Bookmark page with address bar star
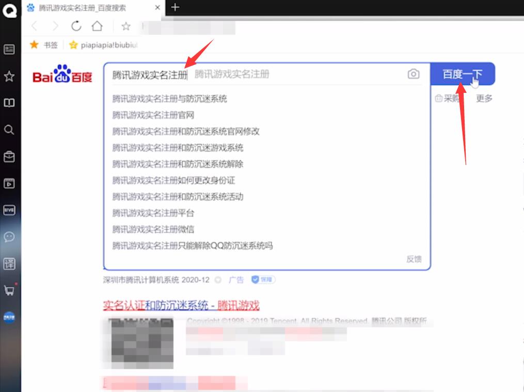The height and width of the screenshot is (392, 524). [x=125, y=26]
